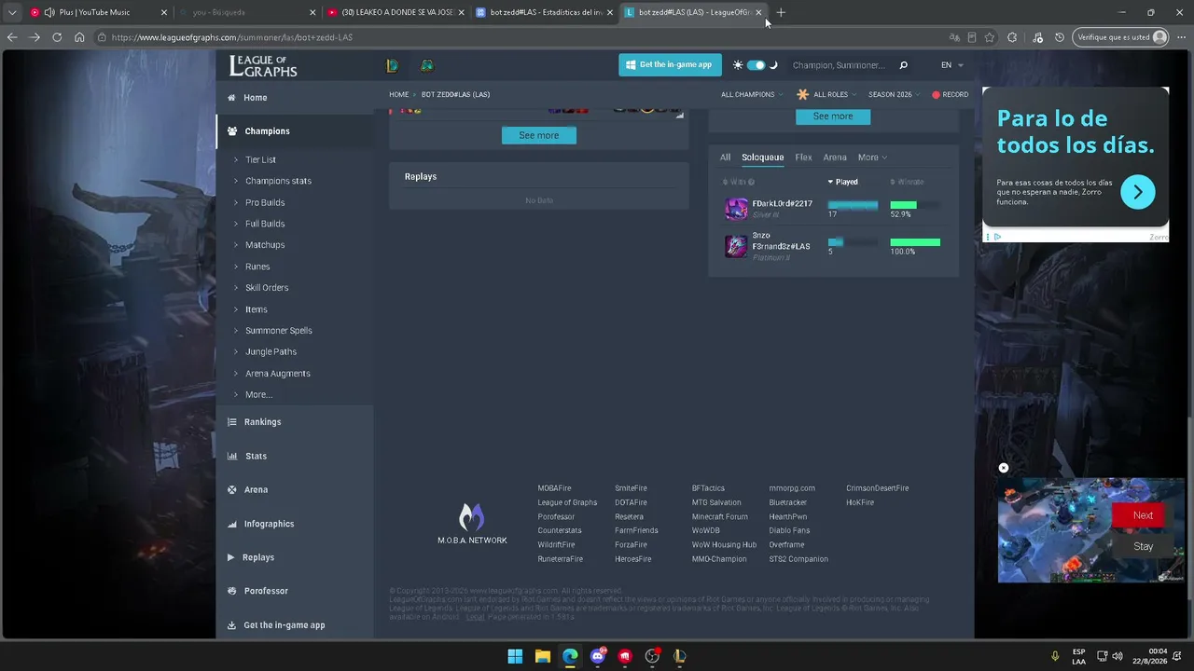The height and width of the screenshot is (671, 1194).
Task: Click the Champion, Summoner search field
Action: click(x=840, y=65)
